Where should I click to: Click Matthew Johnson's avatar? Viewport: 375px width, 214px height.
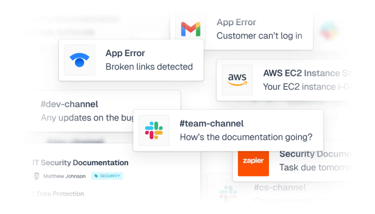(36, 176)
